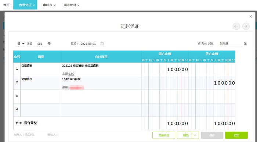Close the 查看凭证 tab
This screenshot has height=142, width=257.
34,5
